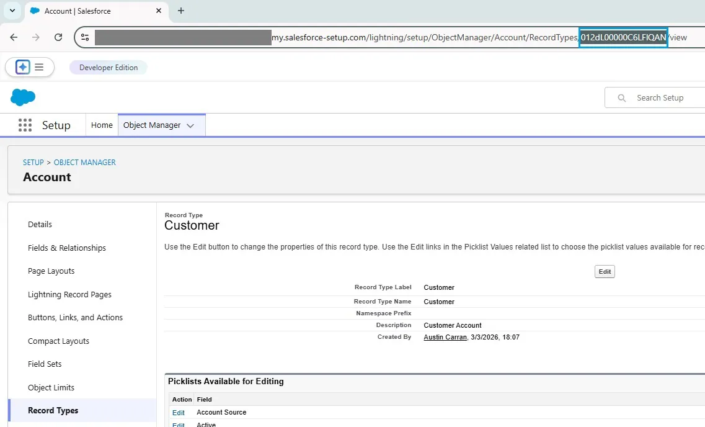
Task: Click the OBJECT MANAGER breadcrumb link
Action: 84,163
